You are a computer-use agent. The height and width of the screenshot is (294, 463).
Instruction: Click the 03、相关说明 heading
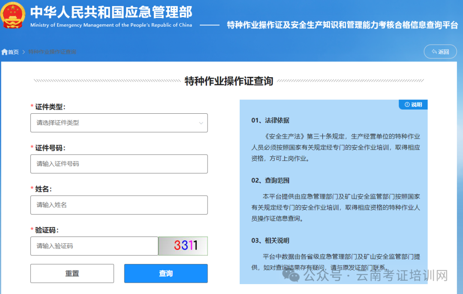point(270,240)
